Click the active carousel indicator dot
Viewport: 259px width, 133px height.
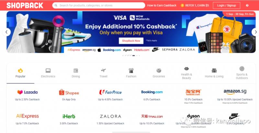click(134, 55)
